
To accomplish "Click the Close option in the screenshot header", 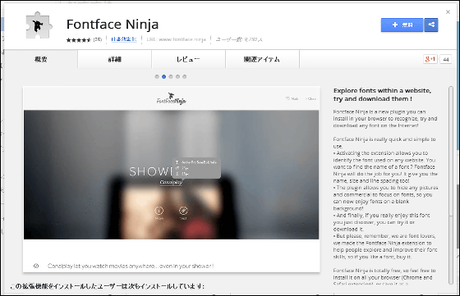I will 310,98.
